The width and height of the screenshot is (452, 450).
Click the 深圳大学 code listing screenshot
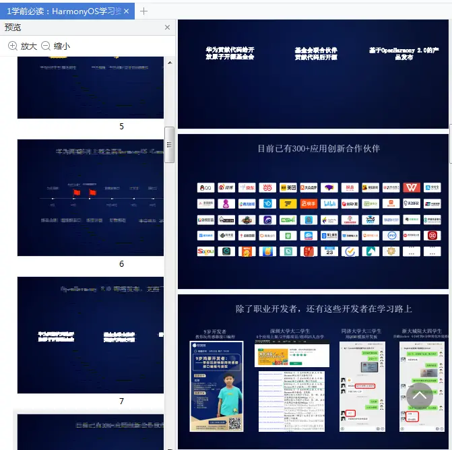292,401
